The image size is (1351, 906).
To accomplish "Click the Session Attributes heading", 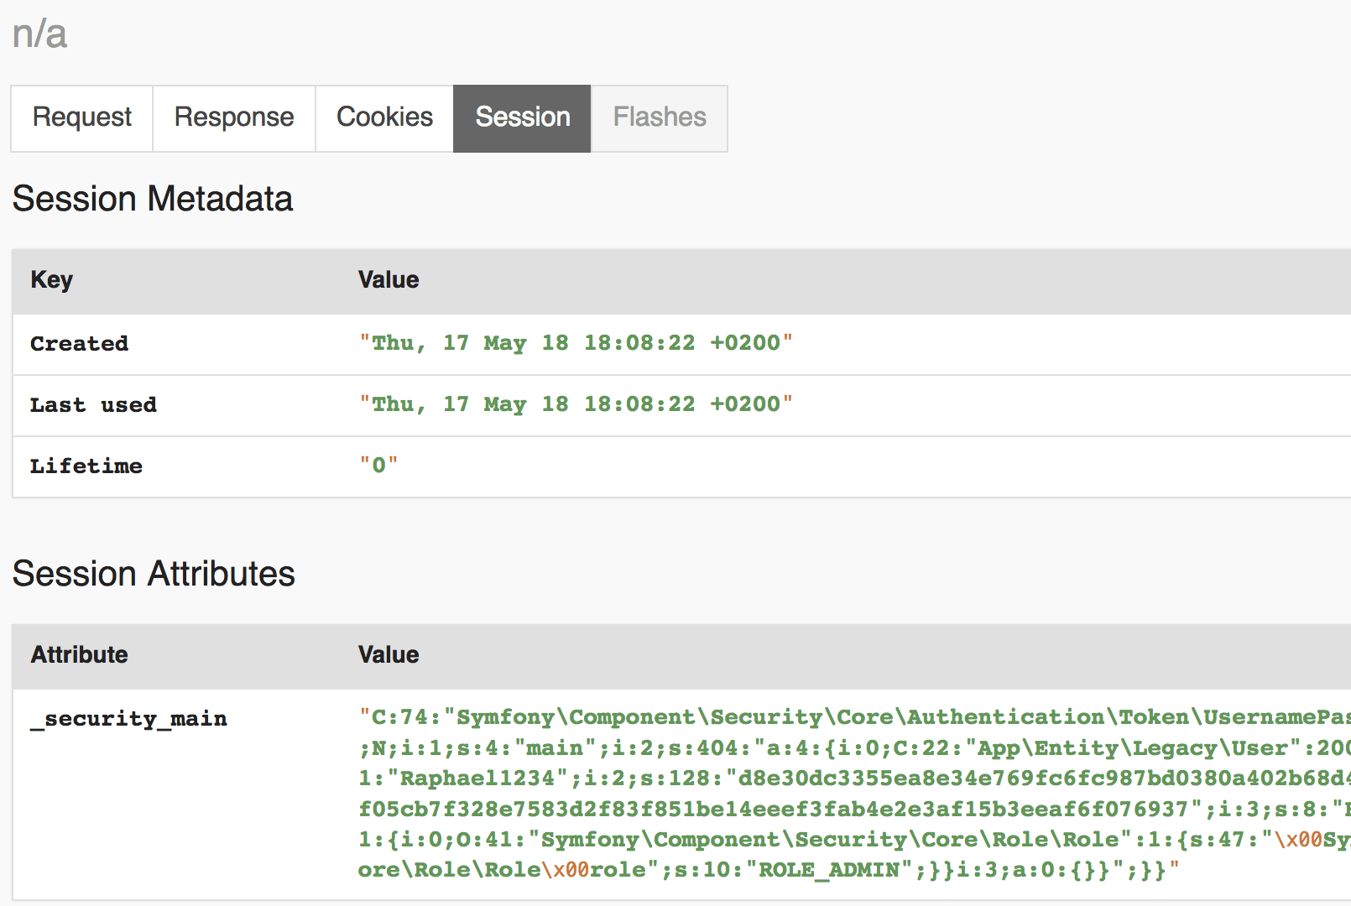I will pos(154,575).
